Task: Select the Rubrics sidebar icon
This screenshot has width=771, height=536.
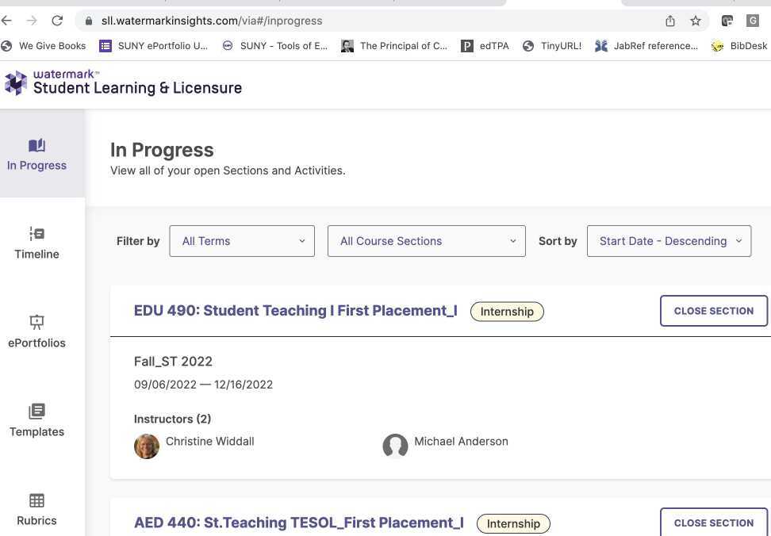Action: tap(36, 500)
